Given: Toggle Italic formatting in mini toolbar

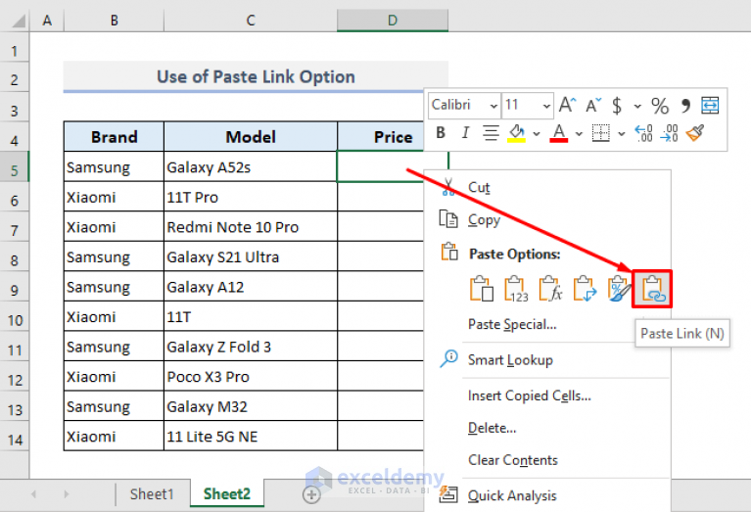Looking at the screenshot, I should point(465,133).
